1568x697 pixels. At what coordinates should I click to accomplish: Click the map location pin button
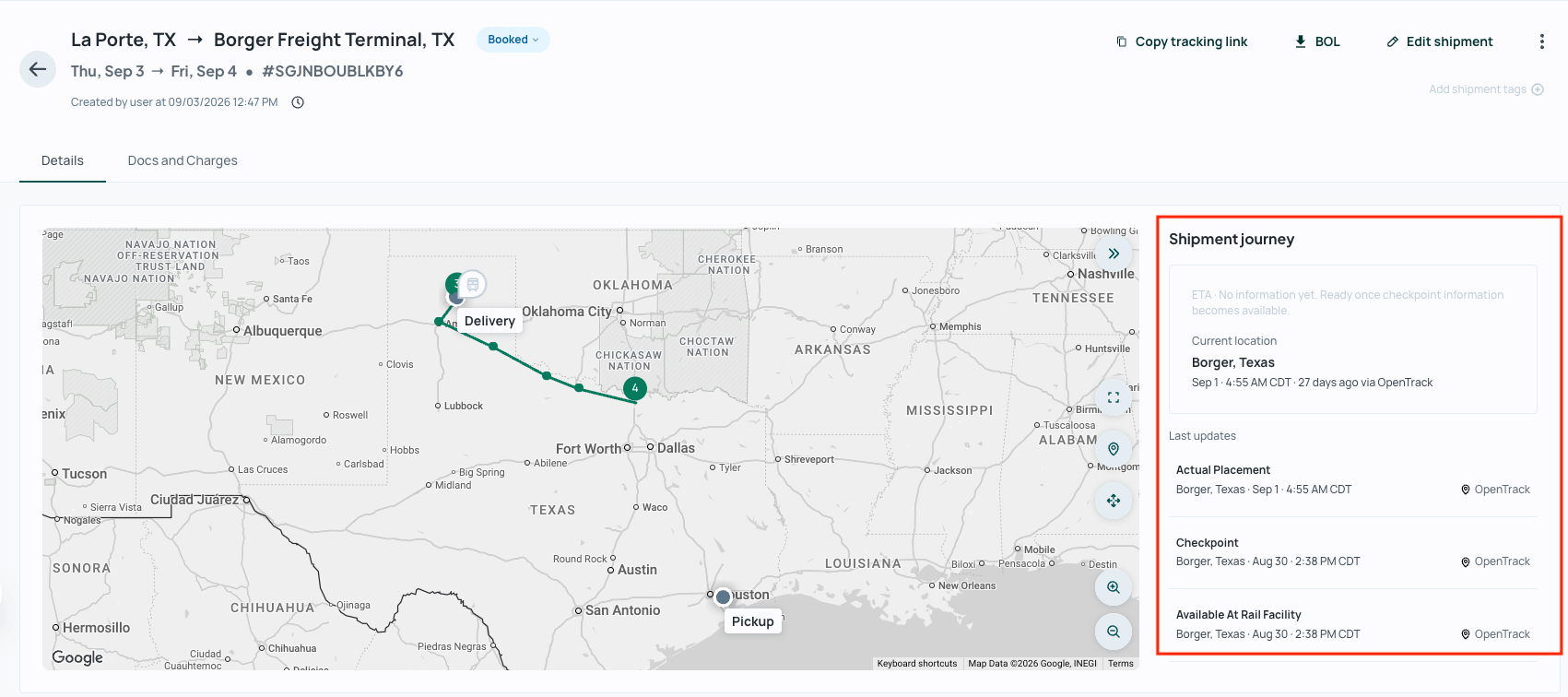click(1114, 449)
